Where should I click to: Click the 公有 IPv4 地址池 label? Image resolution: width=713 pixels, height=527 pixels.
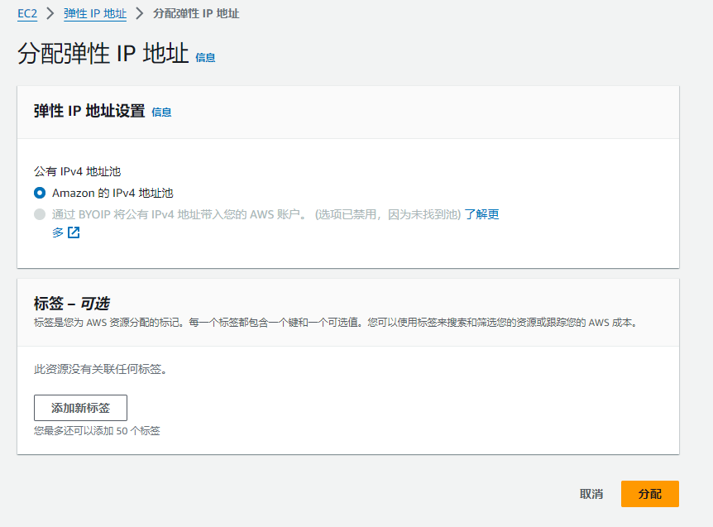(77, 171)
